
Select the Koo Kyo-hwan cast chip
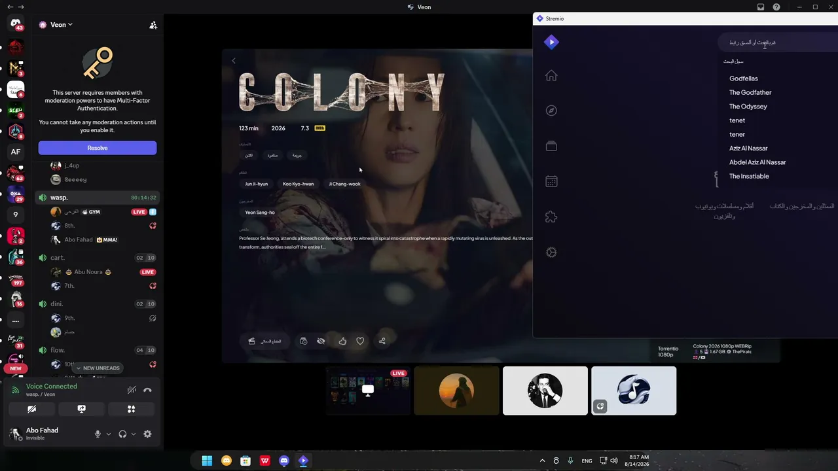pos(298,184)
